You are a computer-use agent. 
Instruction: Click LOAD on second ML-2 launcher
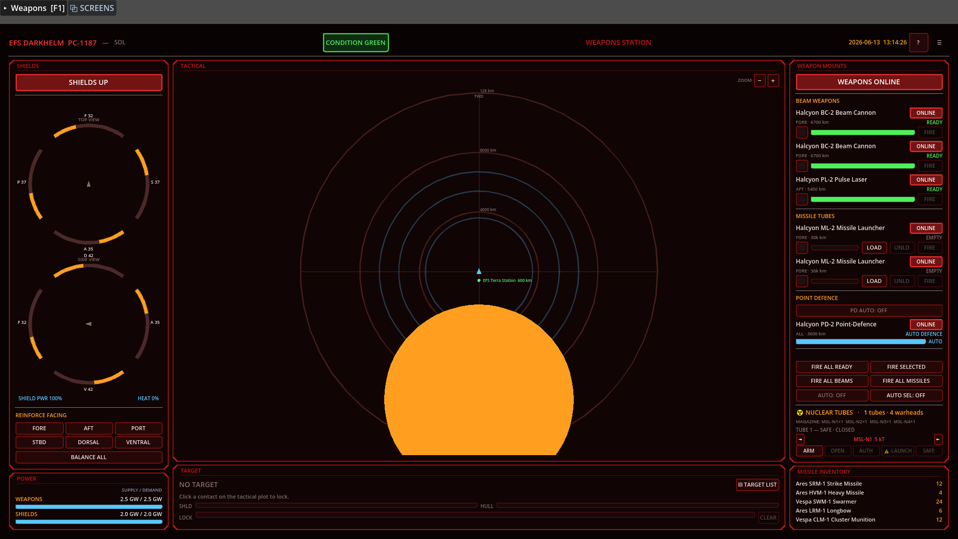(874, 281)
